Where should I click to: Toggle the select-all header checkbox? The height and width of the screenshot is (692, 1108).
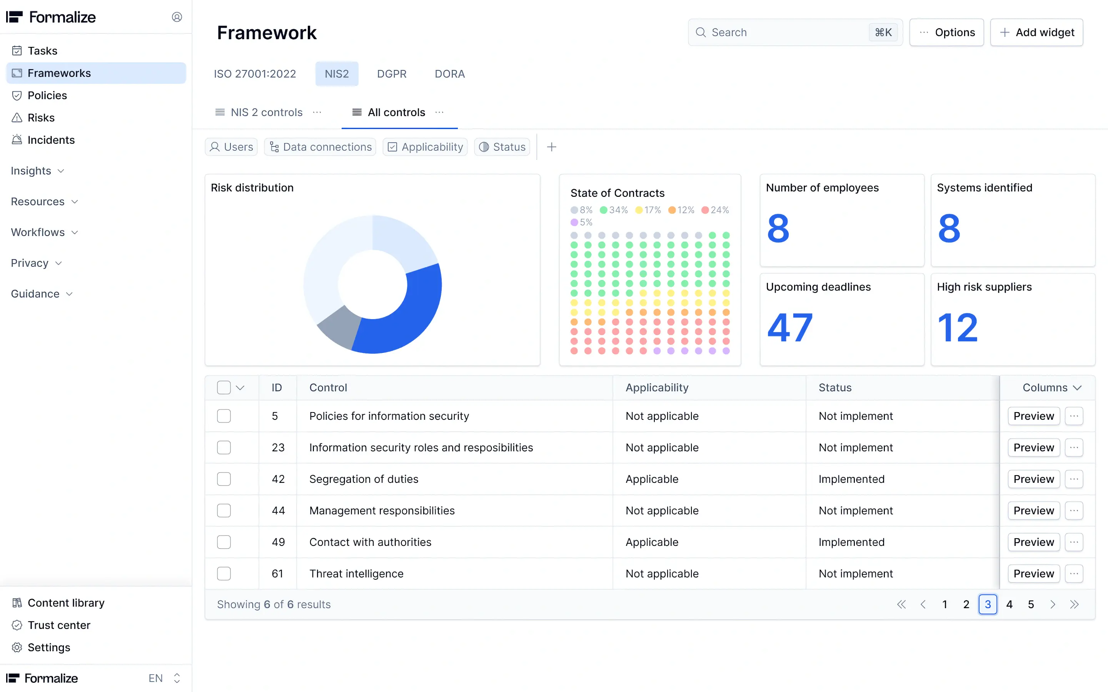[x=224, y=388]
